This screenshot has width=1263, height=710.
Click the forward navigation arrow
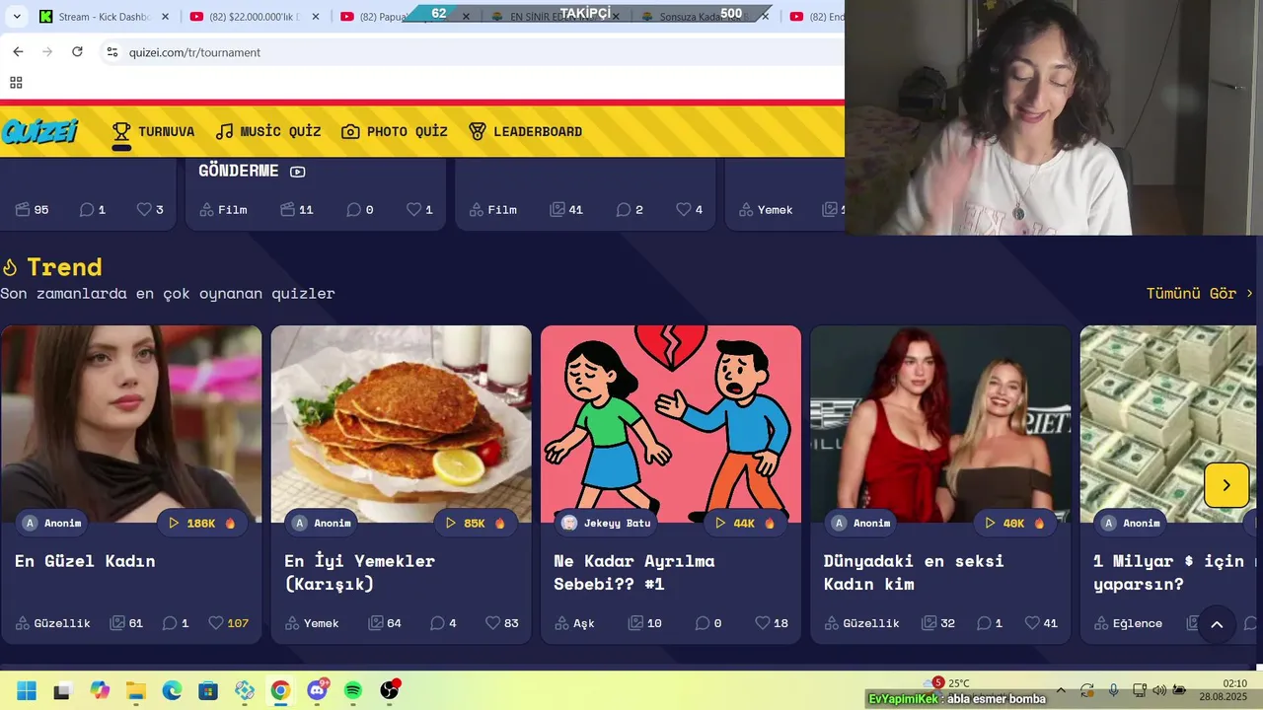pyautogui.click(x=47, y=52)
